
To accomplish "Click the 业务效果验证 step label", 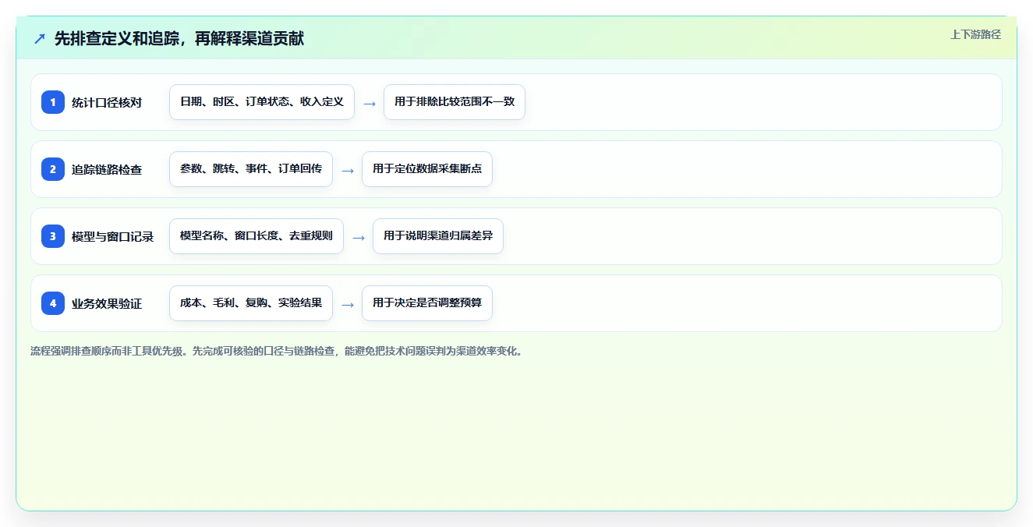I will 107,303.
